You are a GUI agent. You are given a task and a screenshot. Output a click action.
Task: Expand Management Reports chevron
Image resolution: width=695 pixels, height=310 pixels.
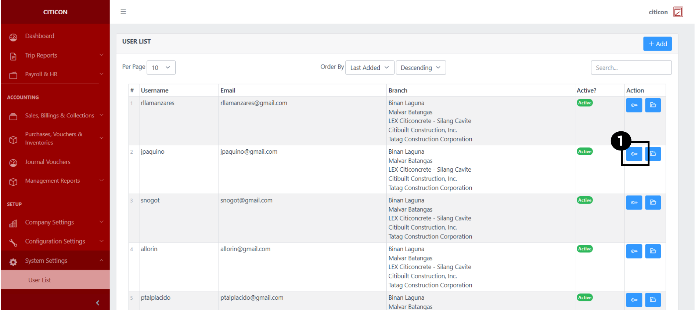pyautogui.click(x=101, y=180)
